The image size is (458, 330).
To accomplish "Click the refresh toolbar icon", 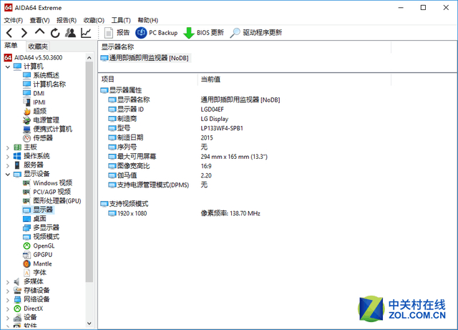I will [x=55, y=33].
